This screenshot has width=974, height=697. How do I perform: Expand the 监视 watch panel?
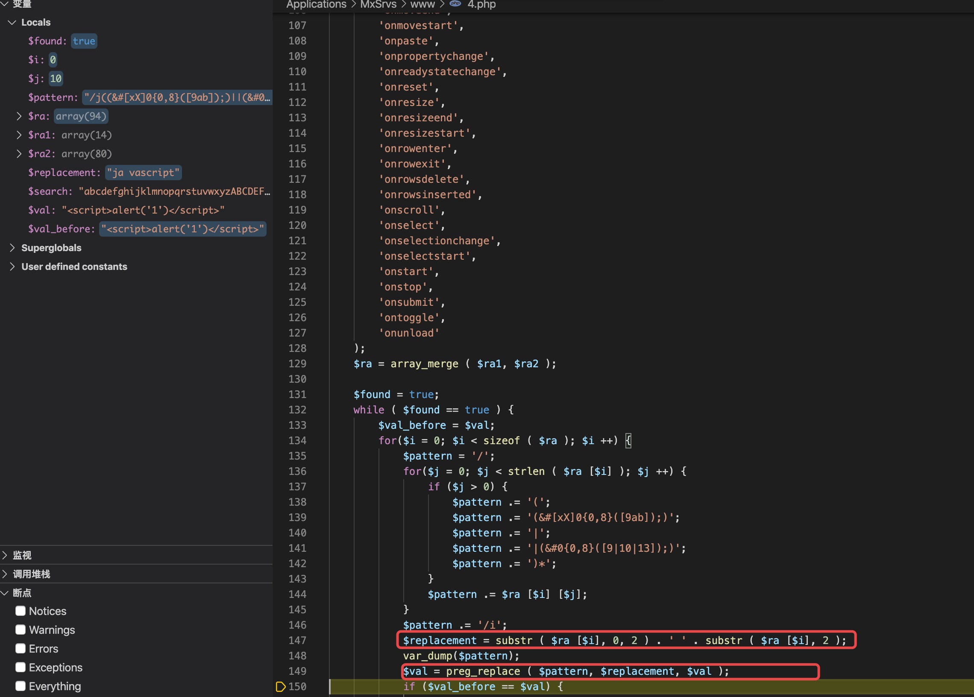point(5,555)
